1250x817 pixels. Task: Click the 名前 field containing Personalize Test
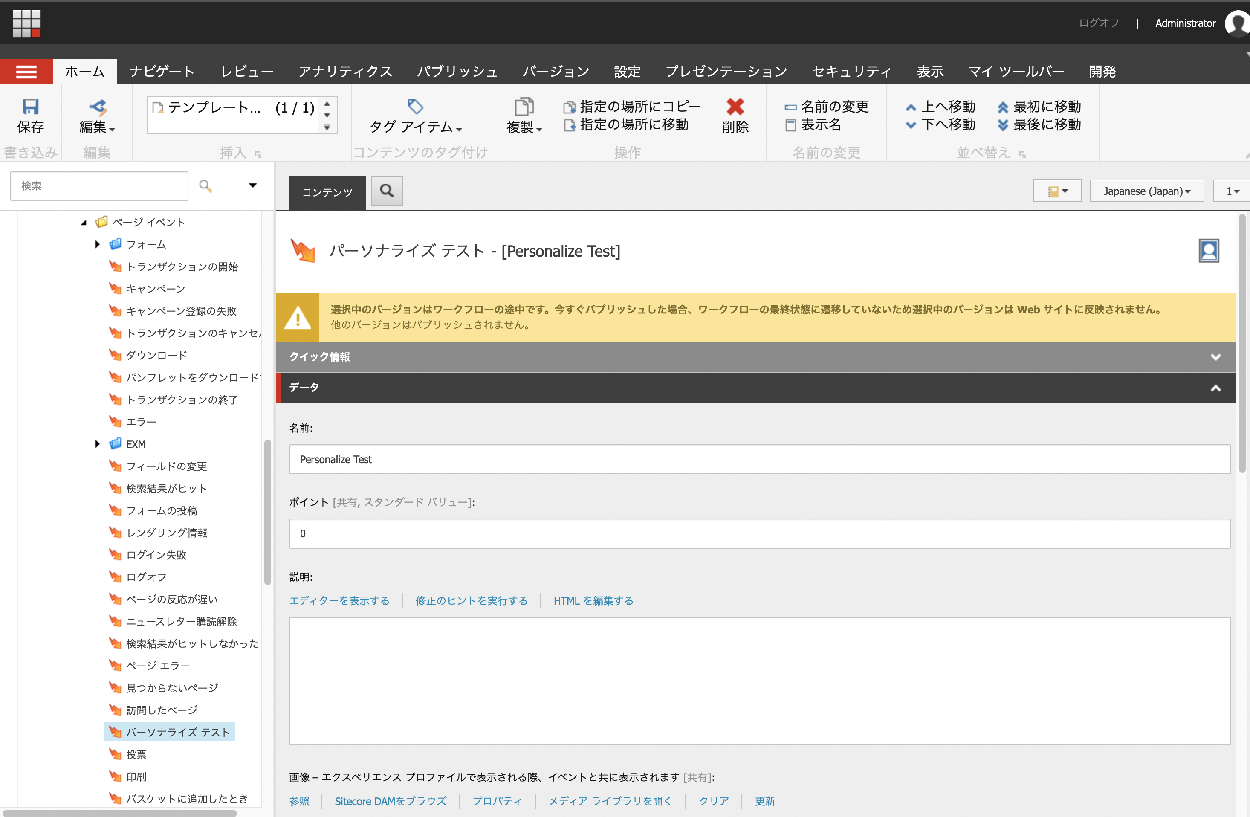[759, 459]
